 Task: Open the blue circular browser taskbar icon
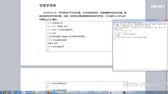pyautogui.click(x=13, y=92)
